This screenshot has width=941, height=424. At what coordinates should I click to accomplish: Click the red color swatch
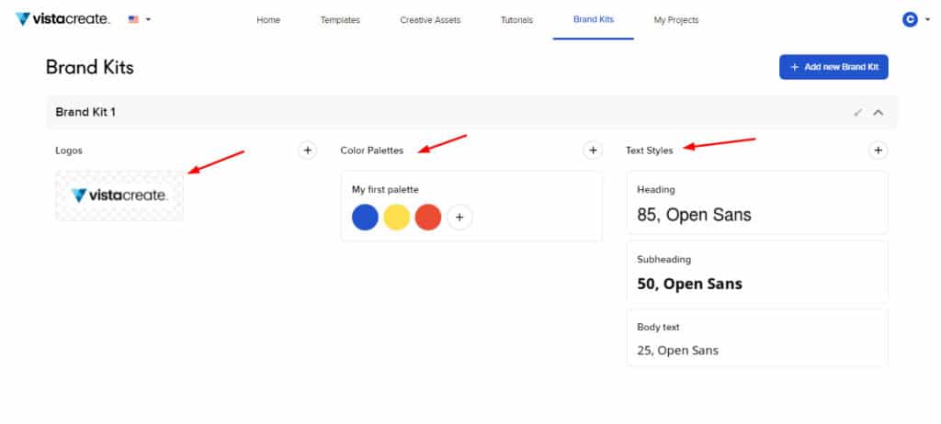428,218
